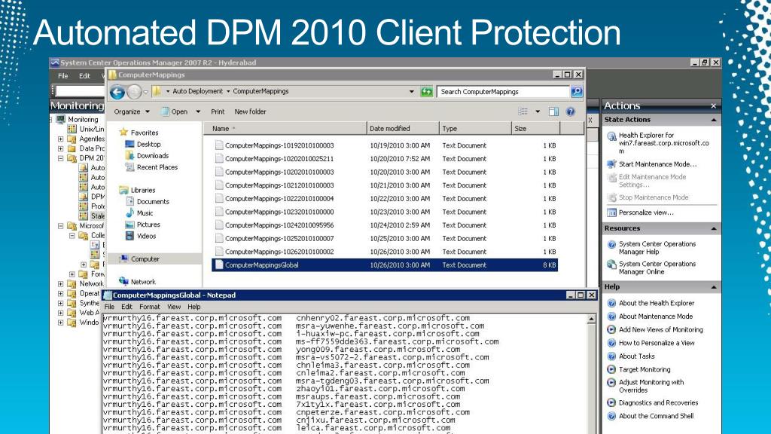Click System Center Operations Manager Help icon
This screenshot has height=434, width=771.
click(611, 245)
